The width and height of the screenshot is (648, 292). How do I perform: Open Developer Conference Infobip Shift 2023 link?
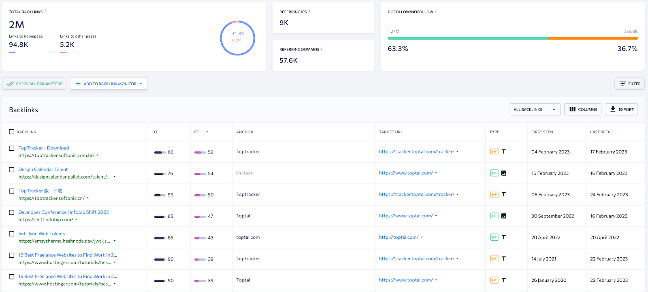64,212
